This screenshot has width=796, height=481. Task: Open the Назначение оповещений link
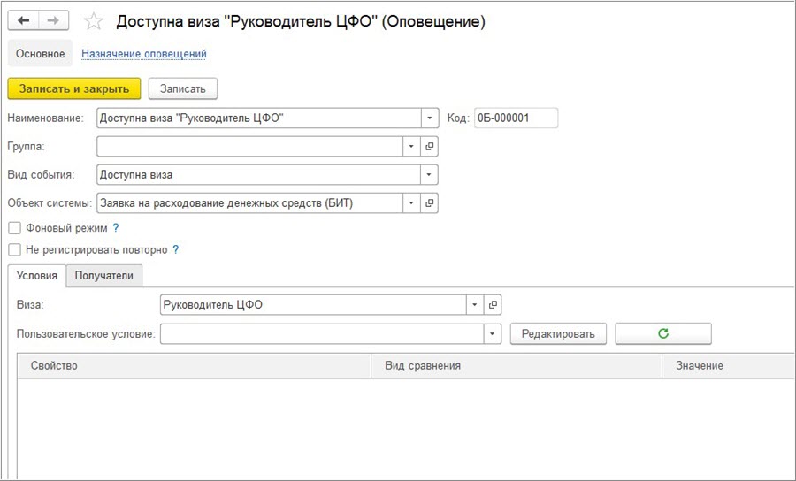click(x=143, y=54)
